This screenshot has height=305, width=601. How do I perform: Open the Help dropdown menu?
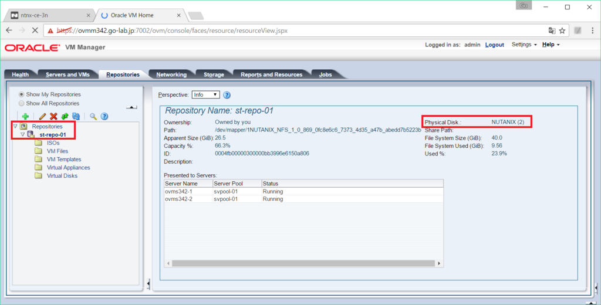click(x=551, y=45)
